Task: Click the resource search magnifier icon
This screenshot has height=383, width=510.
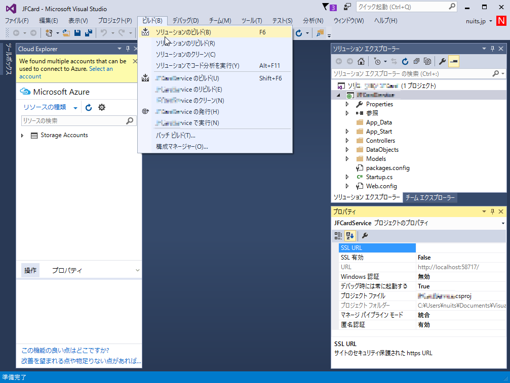Action: coord(130,121)
